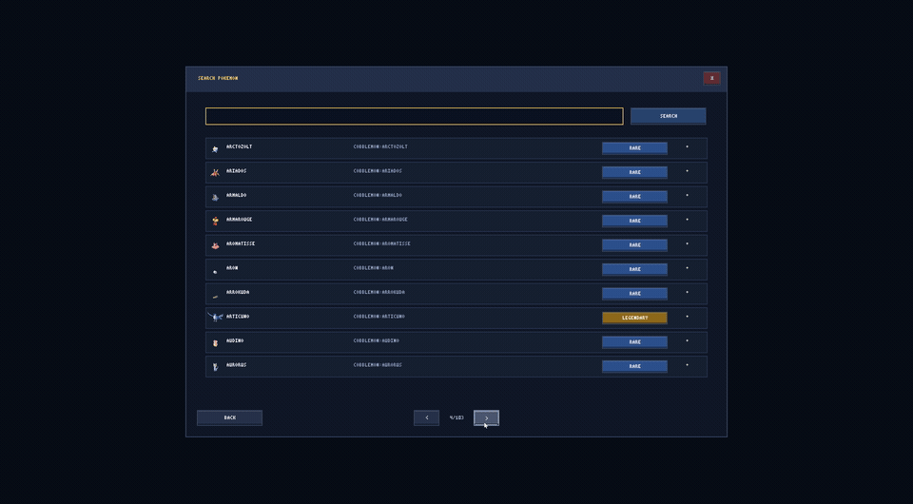Viewport: 913px width, 504px height.
Task: Click the Search button
Action: click(x=668, y=116)
